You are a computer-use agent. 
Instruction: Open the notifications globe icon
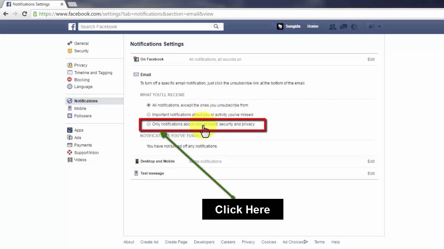tap(354, 27)
